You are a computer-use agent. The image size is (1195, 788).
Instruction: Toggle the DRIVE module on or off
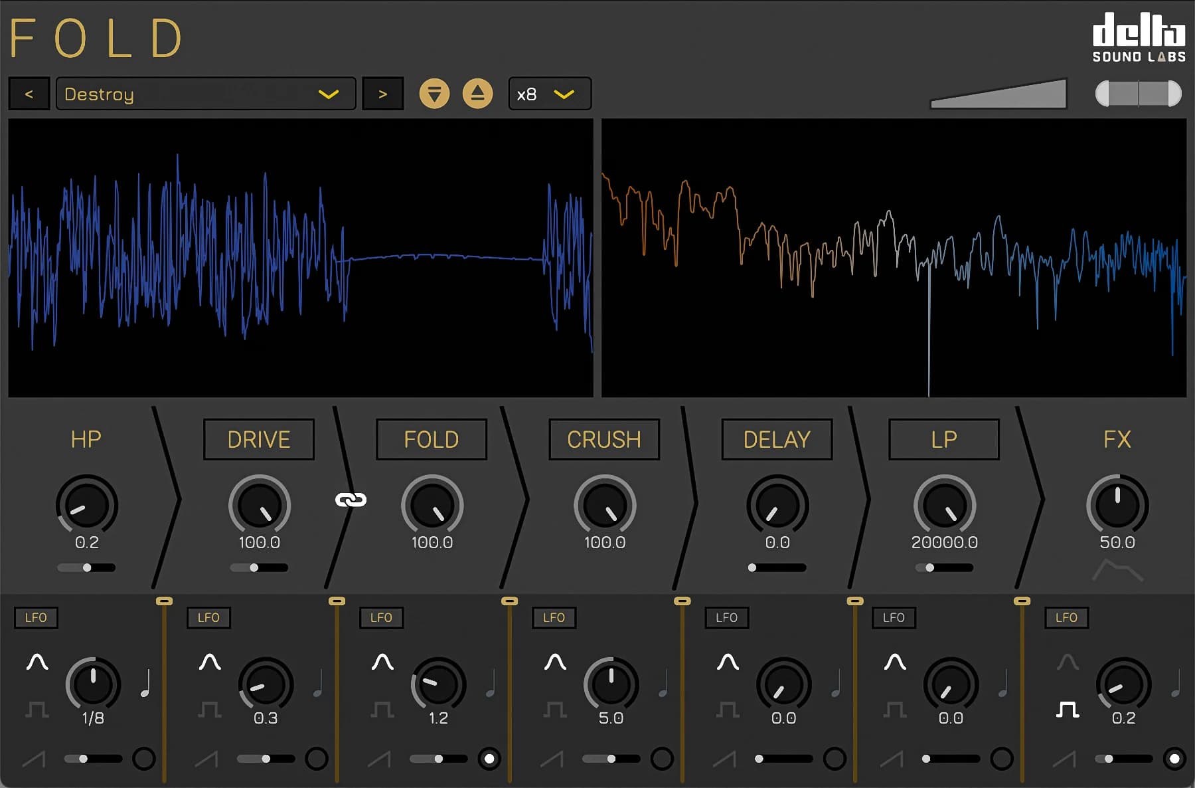click(258, 439)
